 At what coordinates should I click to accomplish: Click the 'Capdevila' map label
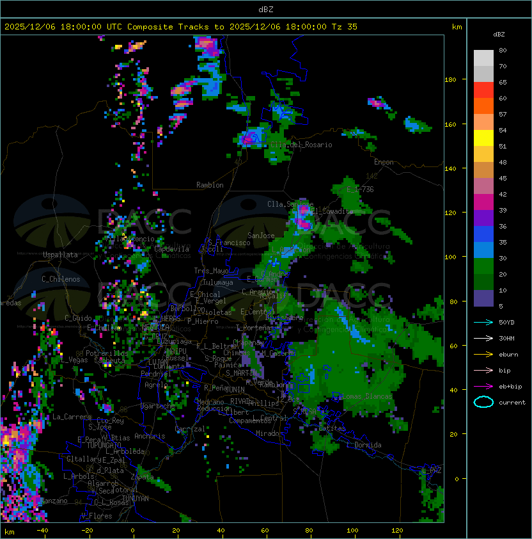tap(172, 249)
